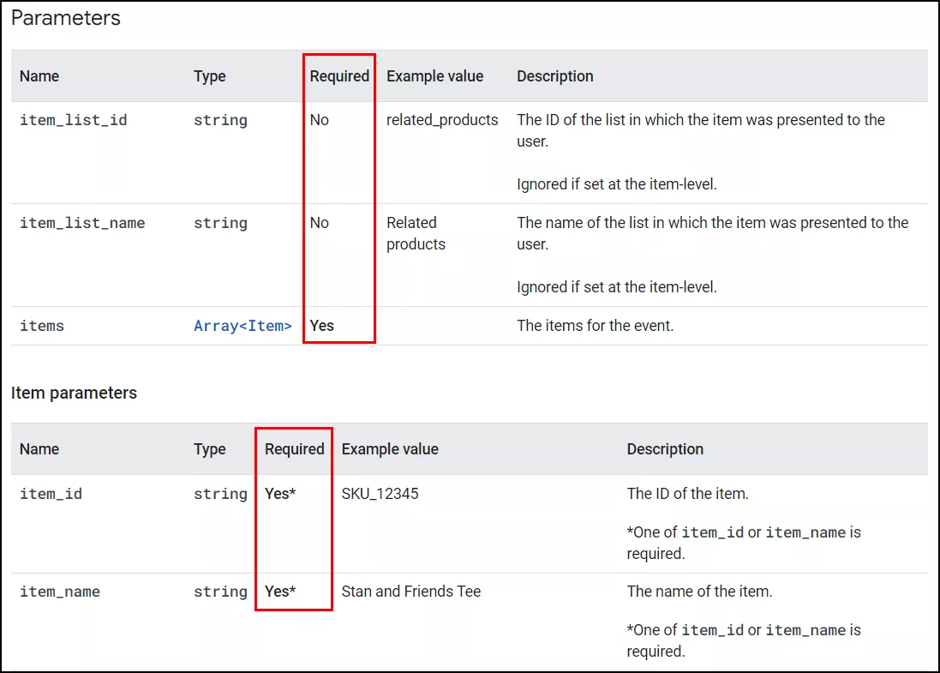Click 'The ID of the item.' description
This screenshot has height=673, width=940.
[687, 494]
